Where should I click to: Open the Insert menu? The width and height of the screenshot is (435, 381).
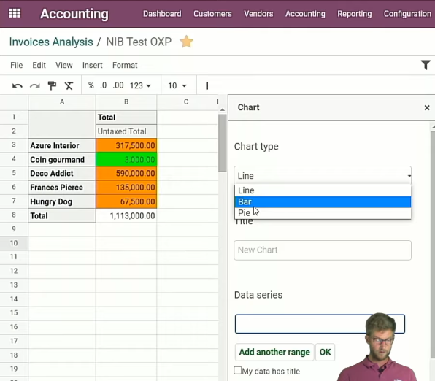click(x=93, y=65)
